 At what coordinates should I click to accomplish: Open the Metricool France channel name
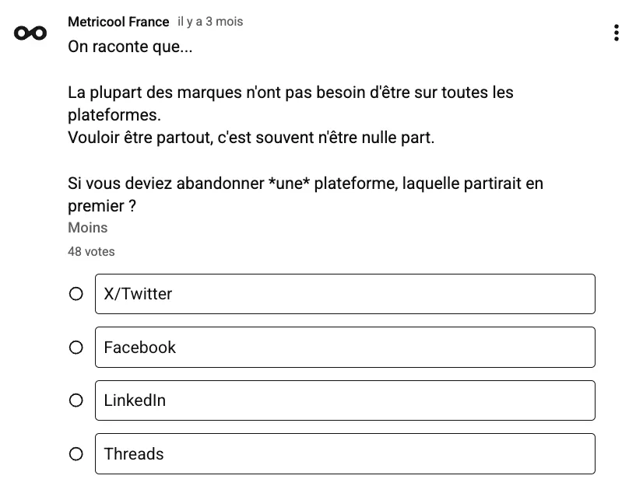[118, 22]
